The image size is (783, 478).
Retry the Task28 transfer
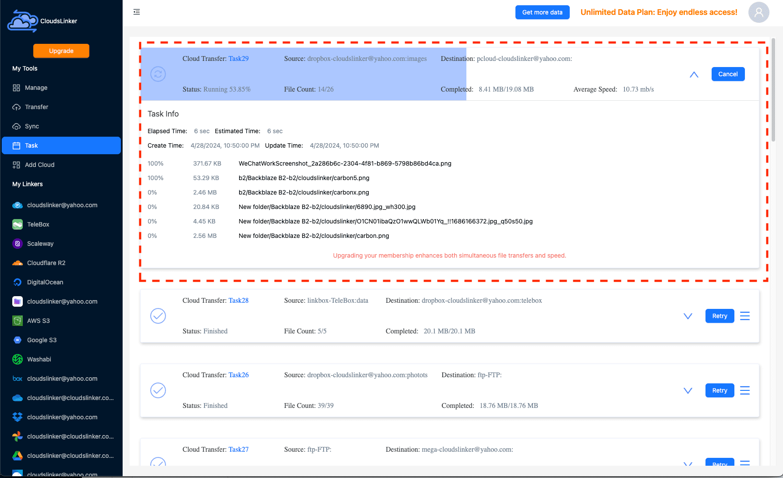pos(720,316)
